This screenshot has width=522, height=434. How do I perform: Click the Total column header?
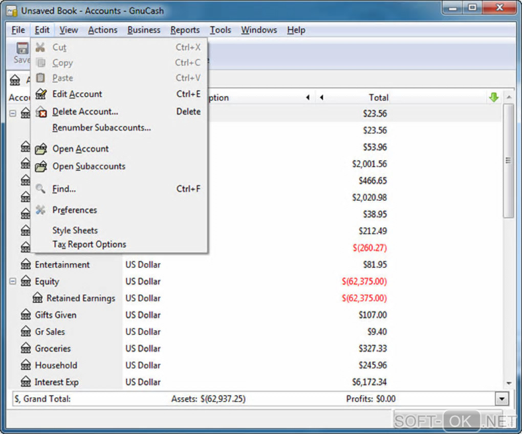pos(379,98)
